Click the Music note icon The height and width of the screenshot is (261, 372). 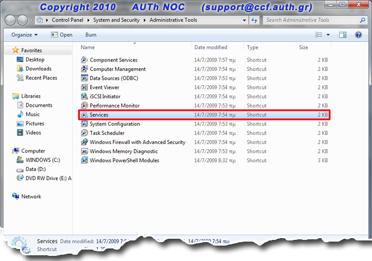click(20, 114)
